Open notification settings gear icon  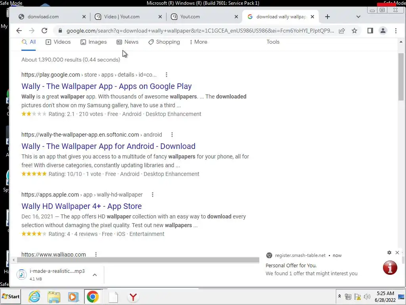point(389,252)
